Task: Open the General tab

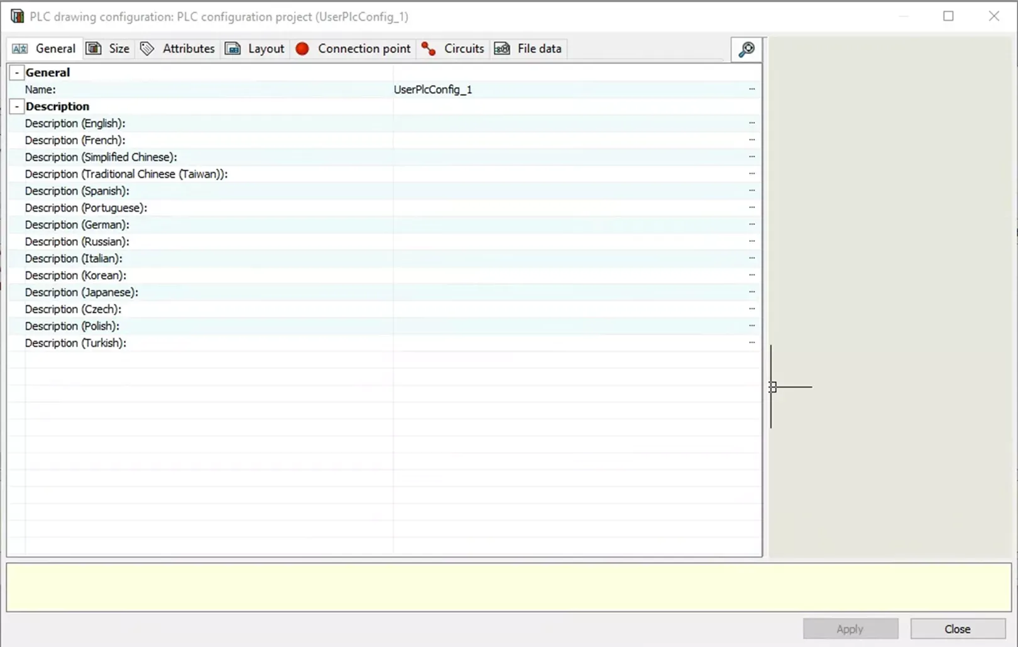Action: 44,48
